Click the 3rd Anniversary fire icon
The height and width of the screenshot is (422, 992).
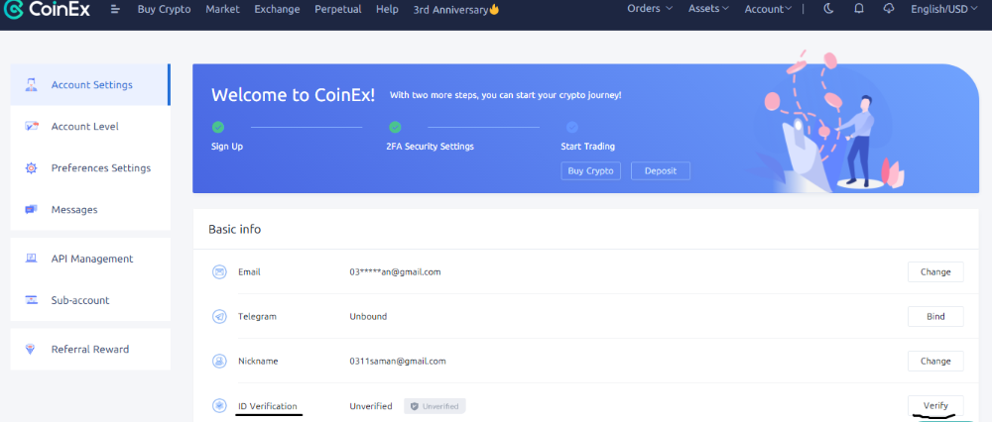[x=494, y=10]
